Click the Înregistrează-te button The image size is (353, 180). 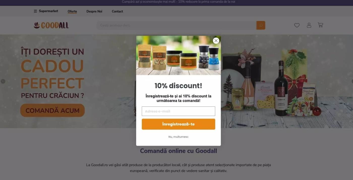(x=178, y=124)
